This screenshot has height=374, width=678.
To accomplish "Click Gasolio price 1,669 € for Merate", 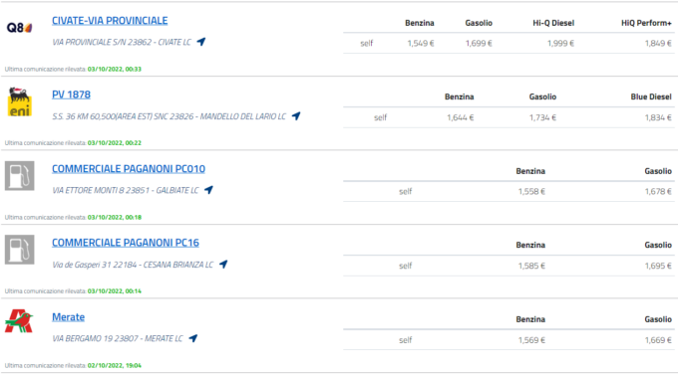I will pyautogui.click(x=658, y=340).
